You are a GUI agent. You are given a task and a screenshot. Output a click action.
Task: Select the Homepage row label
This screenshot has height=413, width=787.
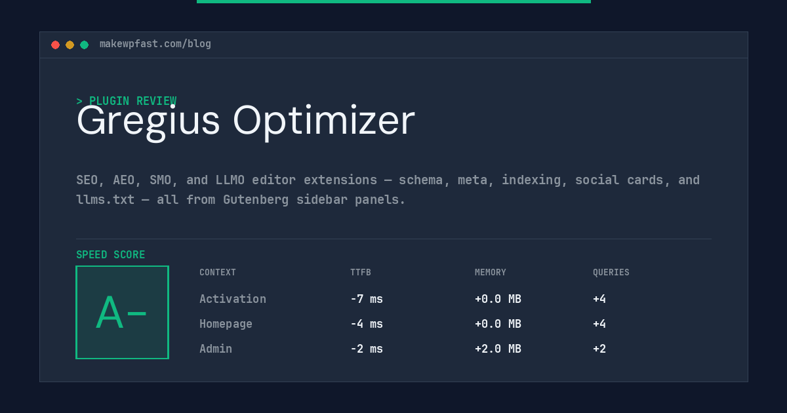click(226, 324)
